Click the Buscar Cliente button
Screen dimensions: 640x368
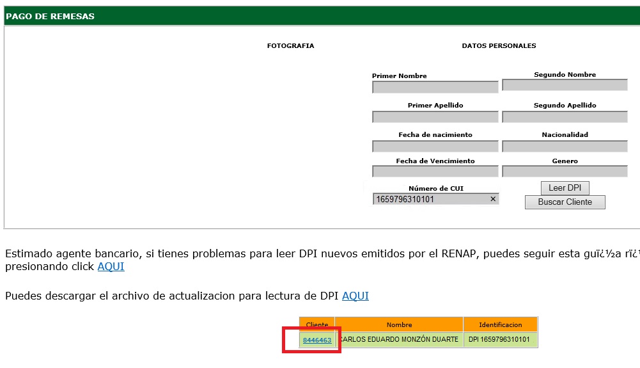point(565,202)
